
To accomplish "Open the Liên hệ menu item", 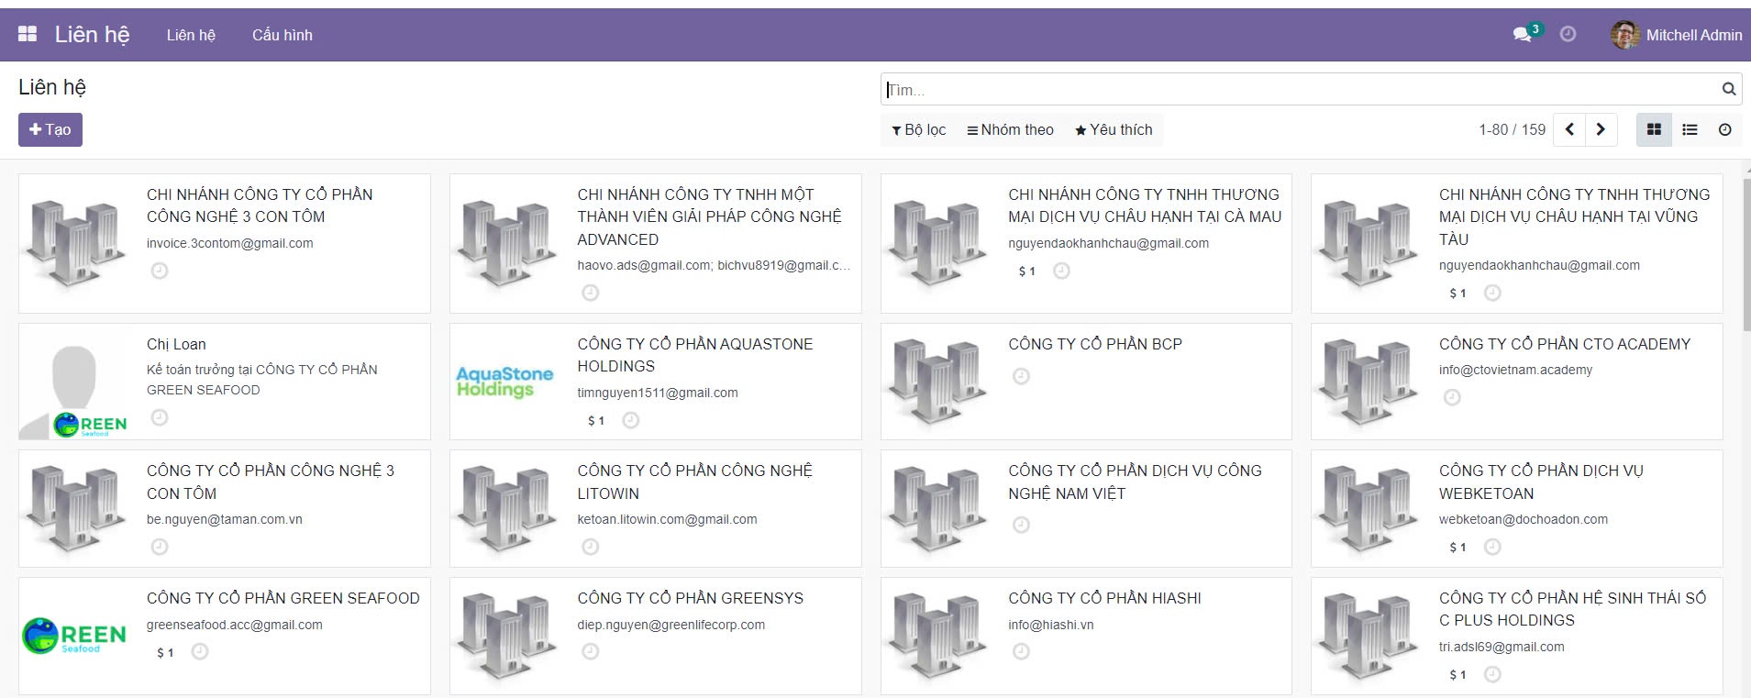I will pos(191,35).
